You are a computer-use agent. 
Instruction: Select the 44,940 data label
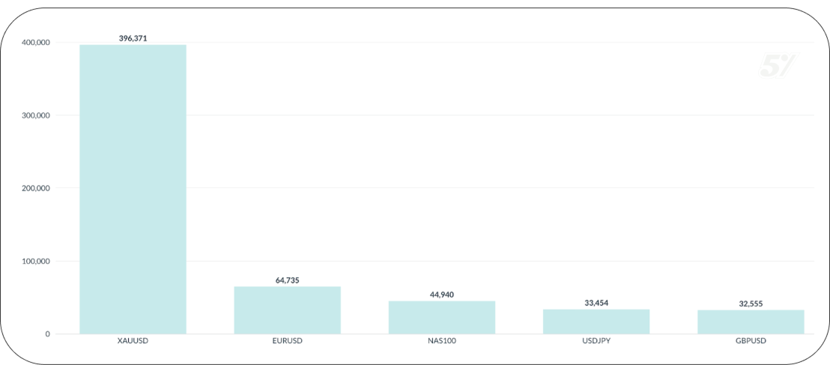[441, 295]
